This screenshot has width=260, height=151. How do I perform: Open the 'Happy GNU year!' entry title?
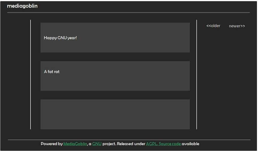pos(60,38)
